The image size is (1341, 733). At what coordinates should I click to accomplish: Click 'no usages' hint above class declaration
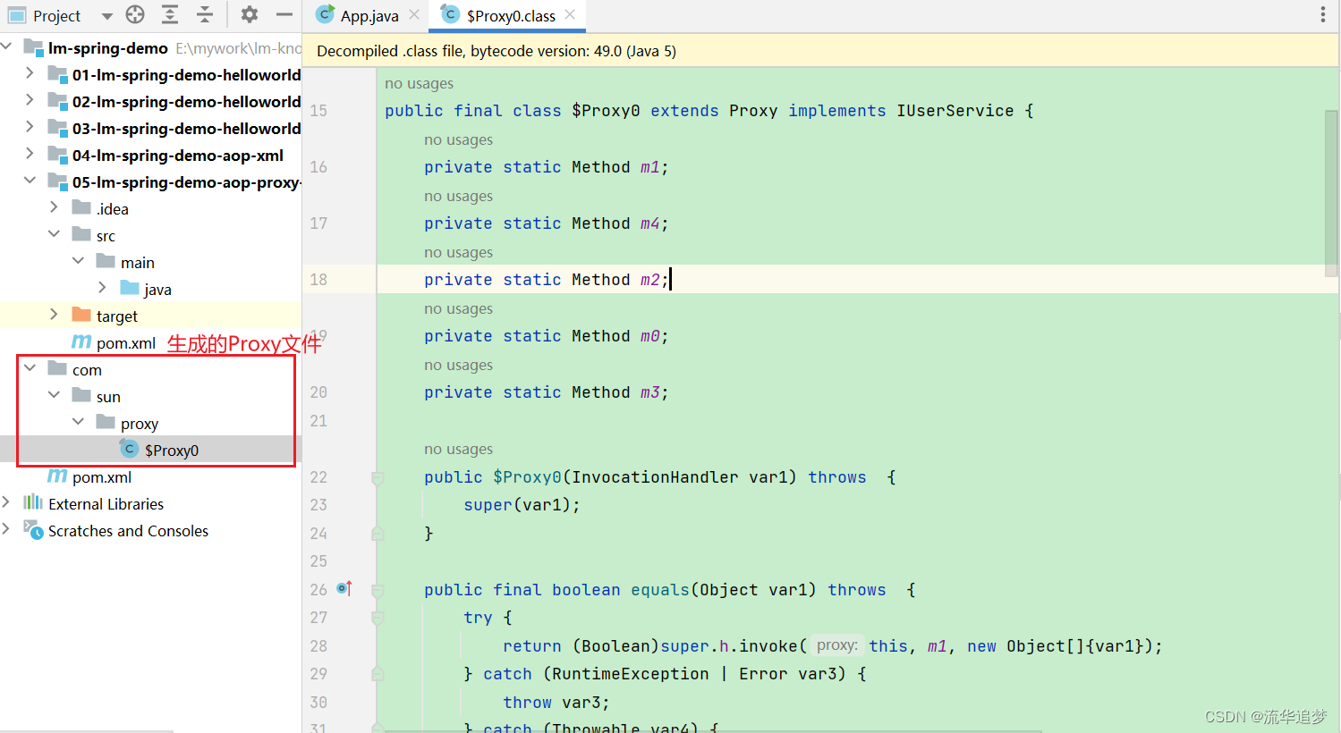click(x=419, y=83)
